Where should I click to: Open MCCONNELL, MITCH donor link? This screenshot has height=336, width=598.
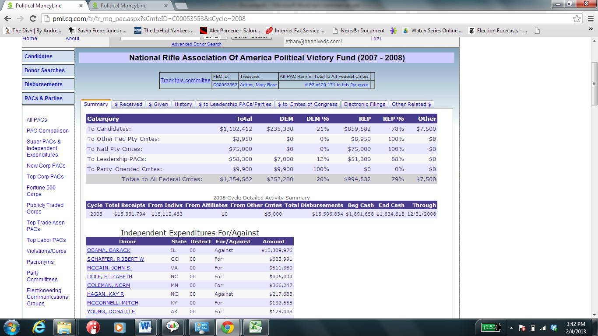coord(113,303)
